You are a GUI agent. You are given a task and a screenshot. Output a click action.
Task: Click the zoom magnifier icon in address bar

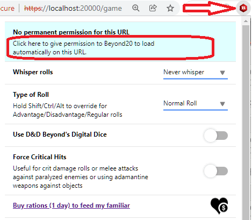135,8
